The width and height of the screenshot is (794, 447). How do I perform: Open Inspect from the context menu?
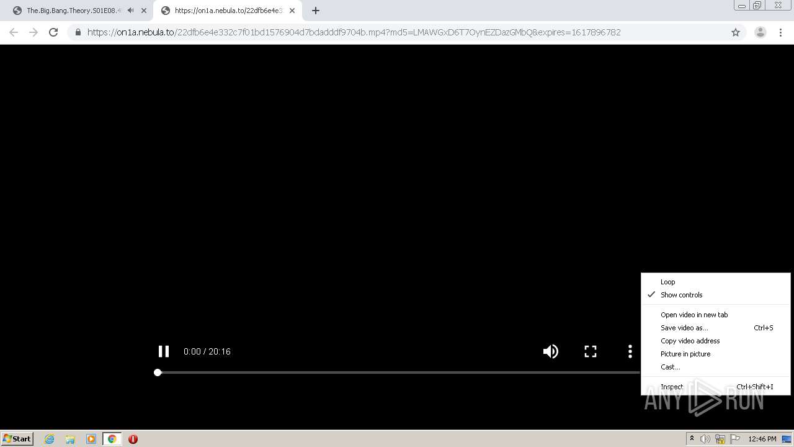[x=716, y=387]
